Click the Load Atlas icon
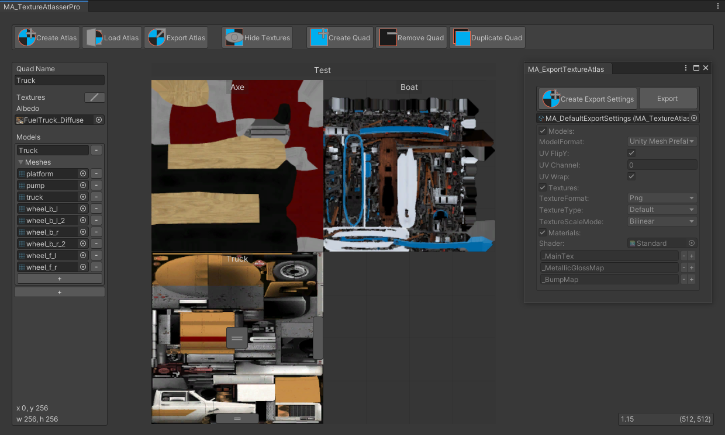Image resolution: width=725 pixels, height=435 pixels. click(94, 37)
